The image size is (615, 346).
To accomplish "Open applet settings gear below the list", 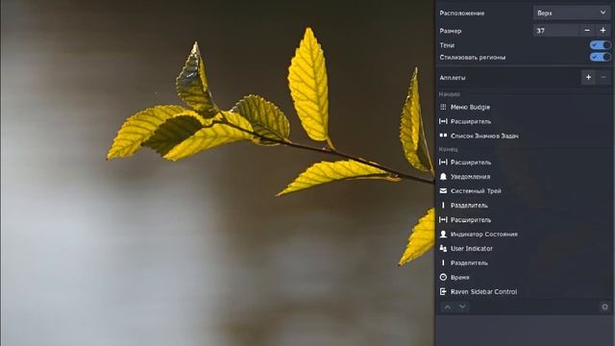I will click(x=604, y=307).
